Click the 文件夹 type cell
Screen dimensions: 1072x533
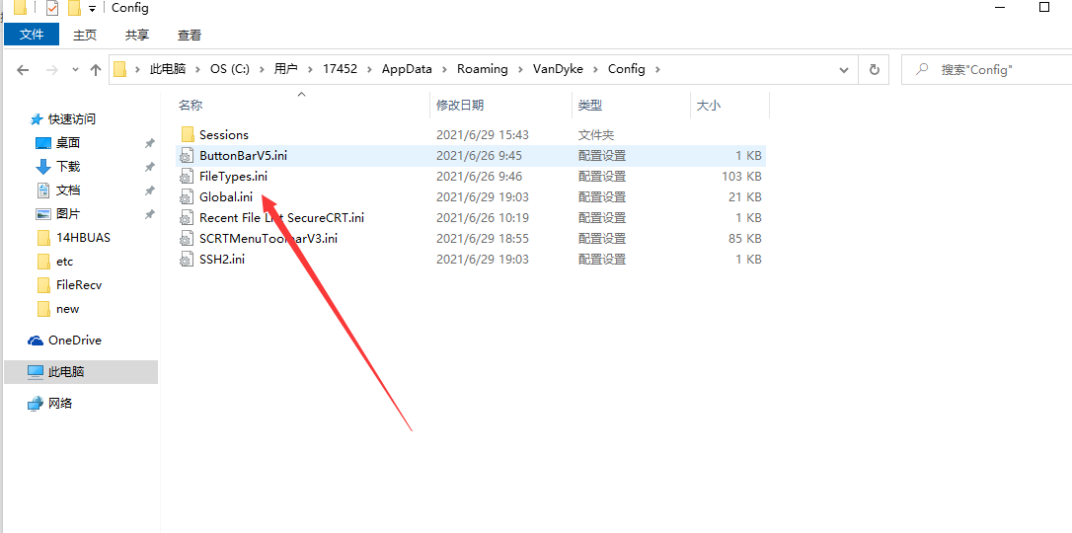coord(596,134)
